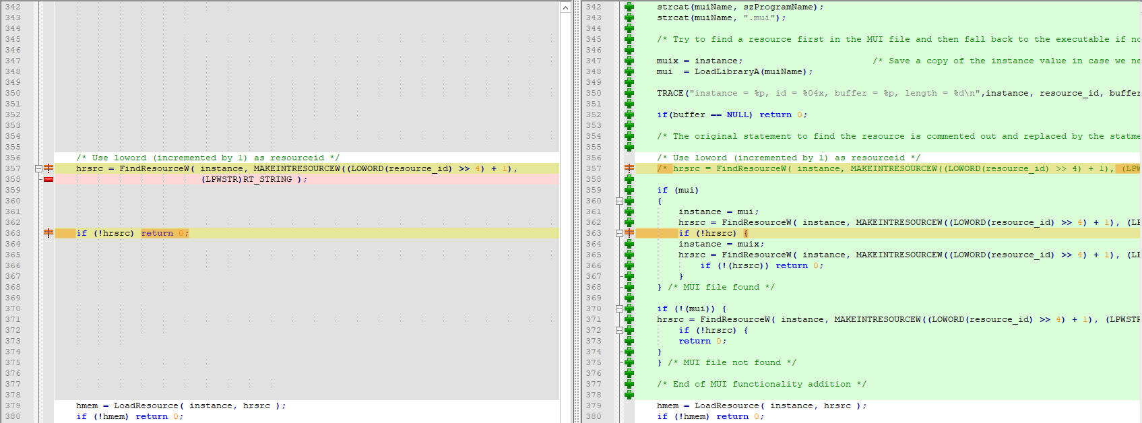Collapse the code fold at right line 360
Image resolution: width=1142 pixels, height=423 pixels.
(x=619, y=201)
